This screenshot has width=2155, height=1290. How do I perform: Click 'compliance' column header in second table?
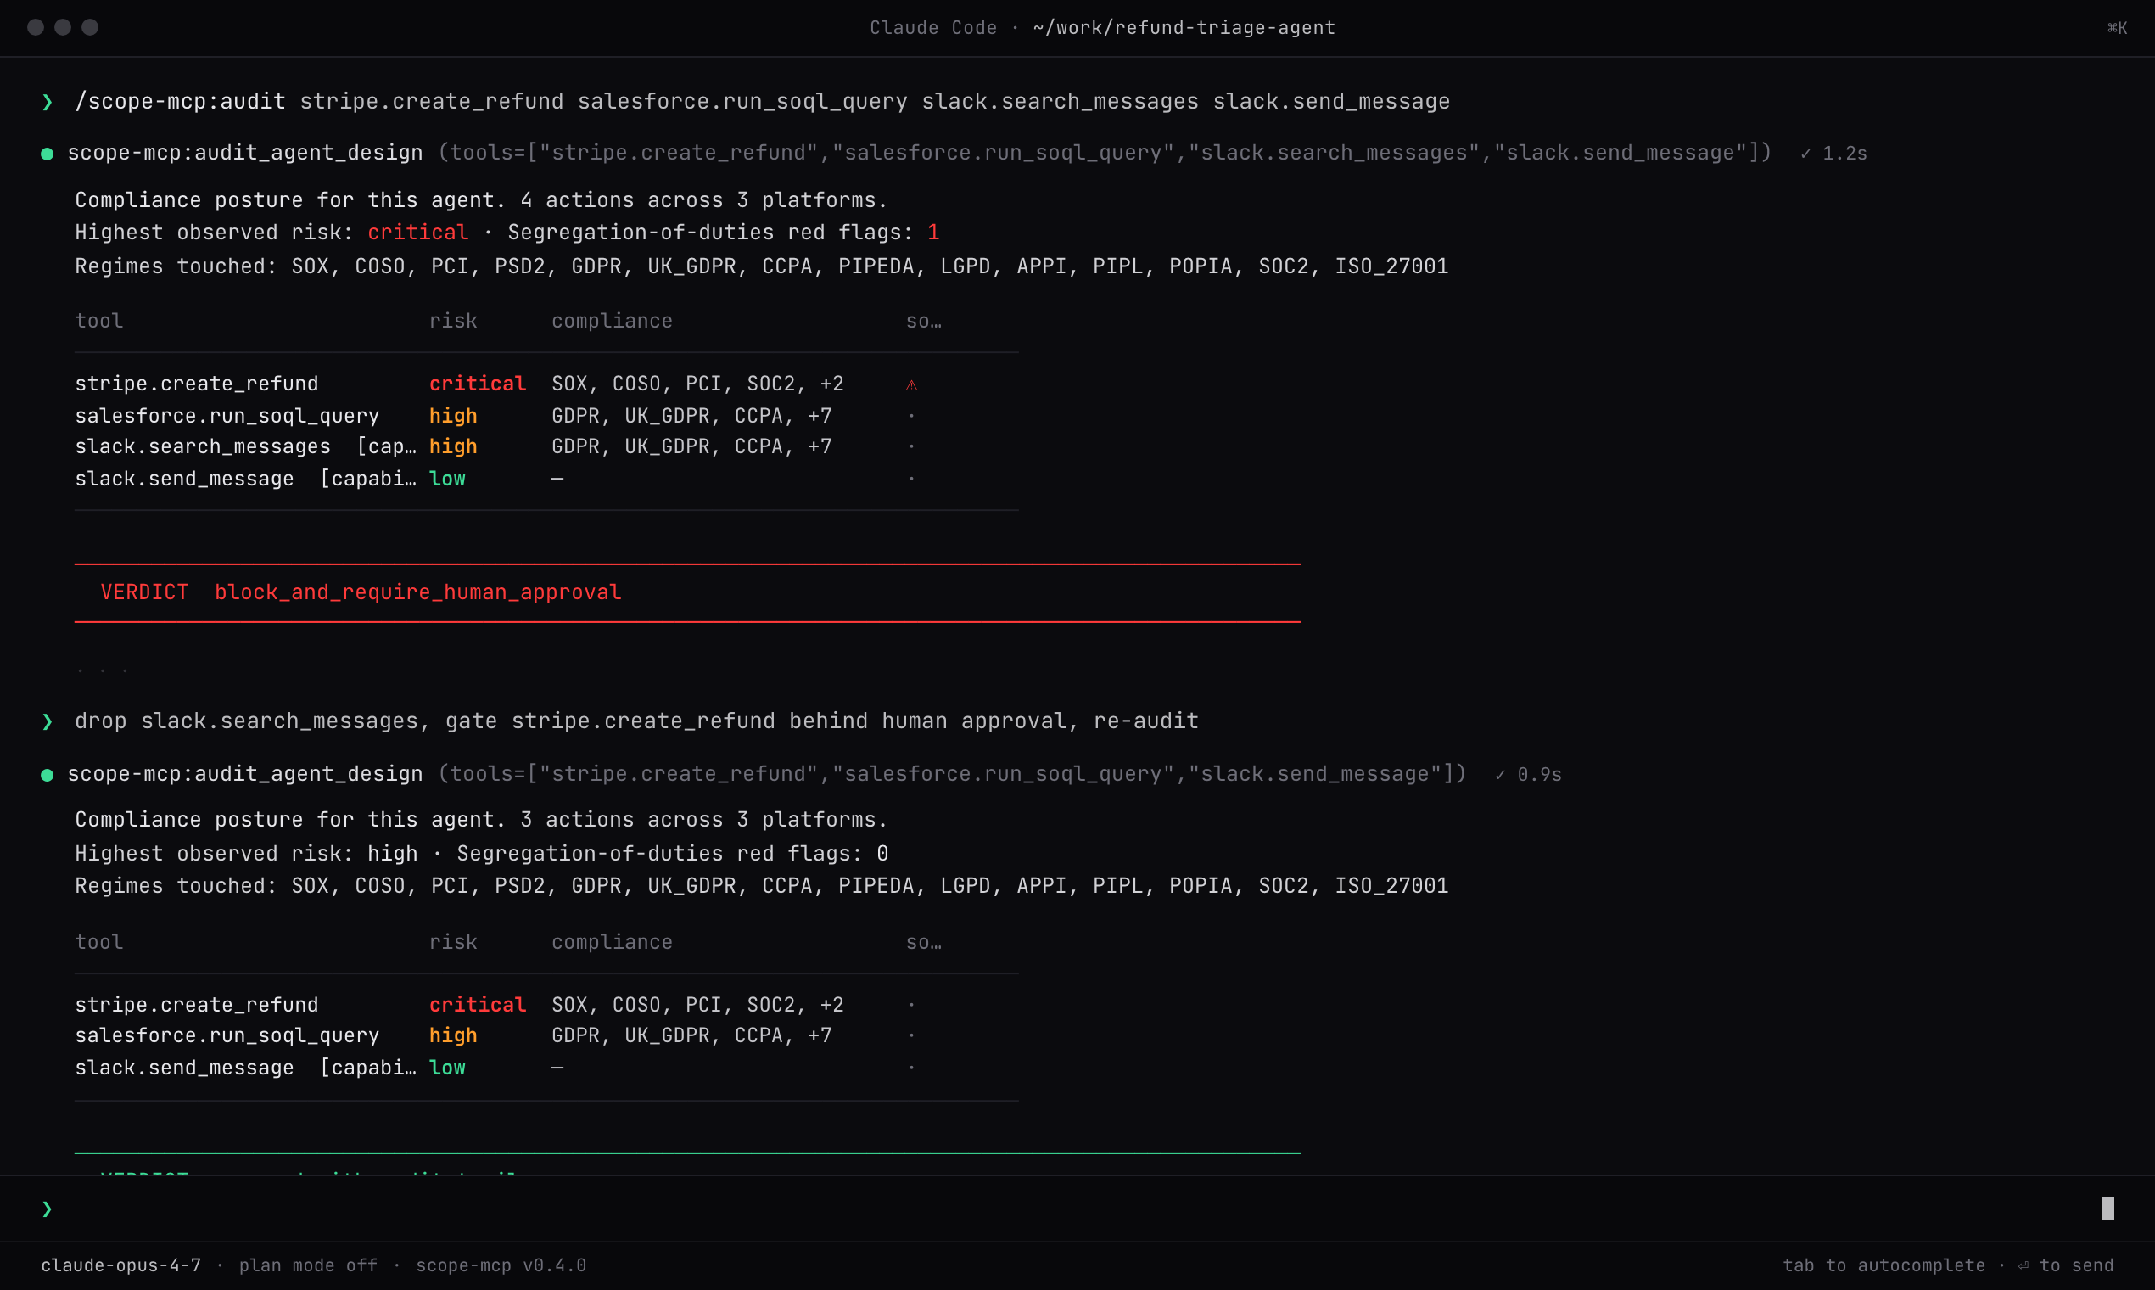click(x=612, y=942)
